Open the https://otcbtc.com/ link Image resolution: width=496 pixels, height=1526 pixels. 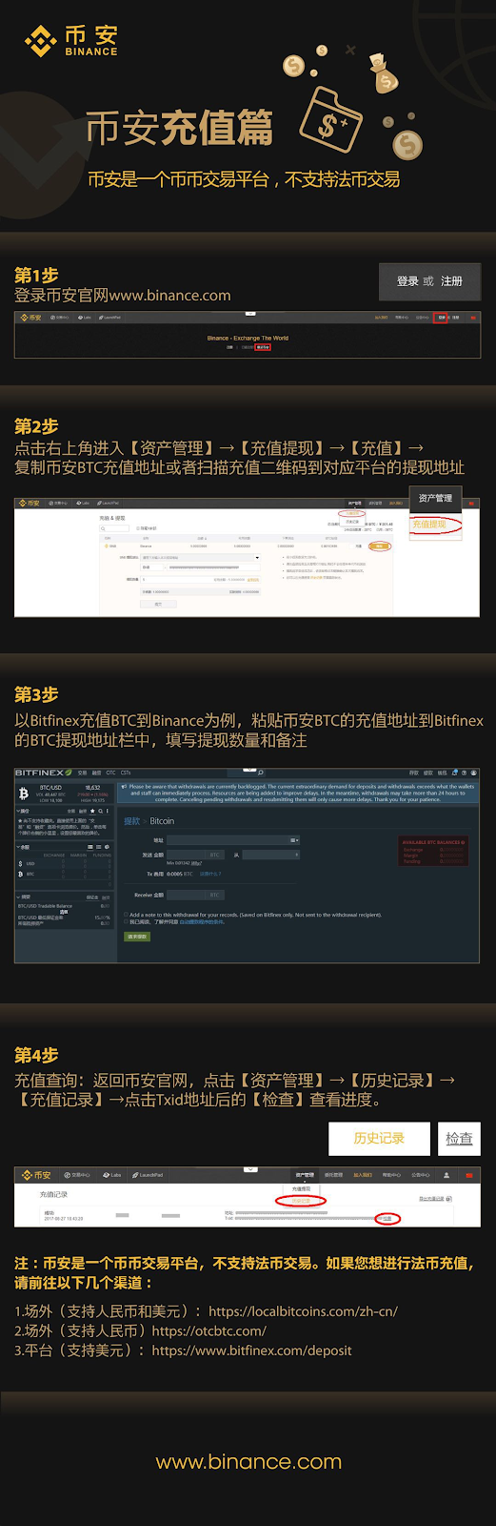pyautogui.click(x=208, y=1330)
